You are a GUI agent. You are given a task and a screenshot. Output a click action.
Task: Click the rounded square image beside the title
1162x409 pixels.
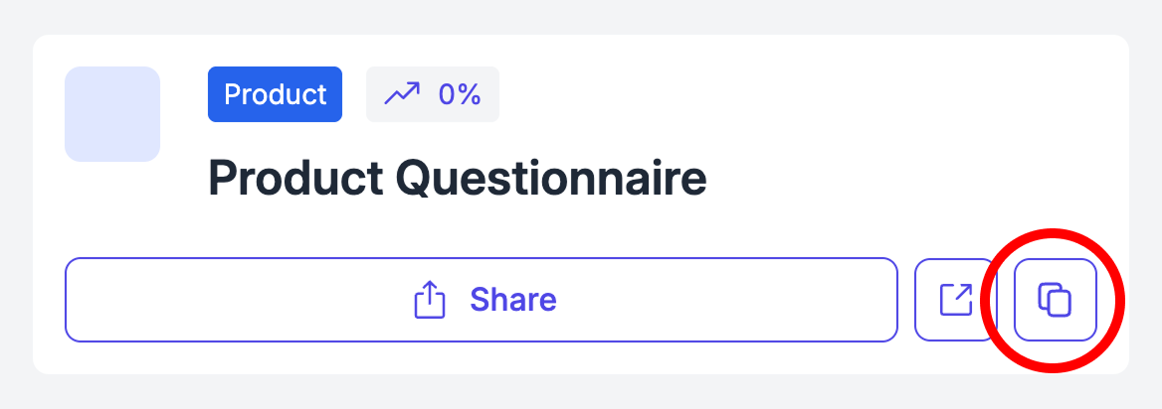click(112, 114)
